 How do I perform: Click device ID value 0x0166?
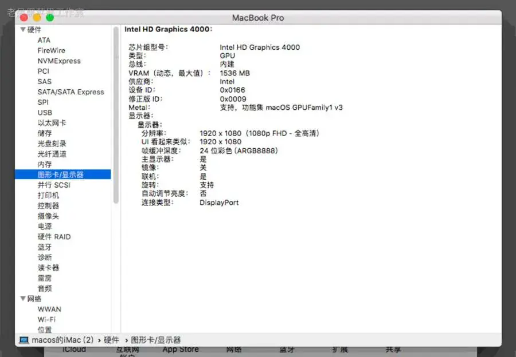click(x=232, y=90)
